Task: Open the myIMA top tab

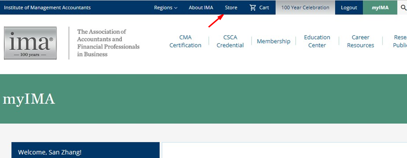Action: pyautogui.click(x=380, y=7)
